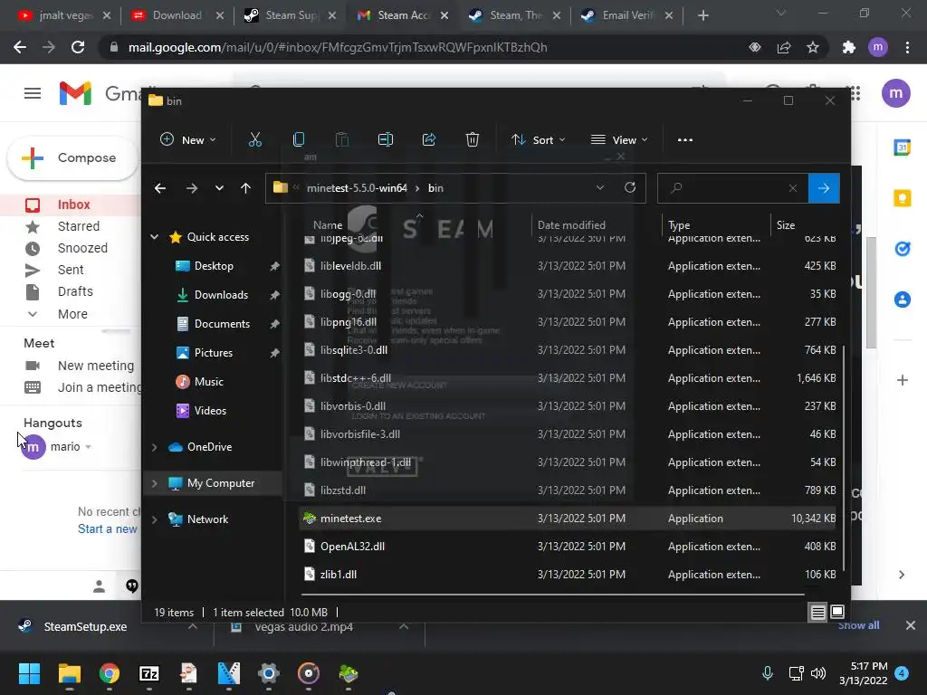Click the Rename icon in Explorer toolbar
The height and width of the screenshot is (695, 927).
click(386, 139)
